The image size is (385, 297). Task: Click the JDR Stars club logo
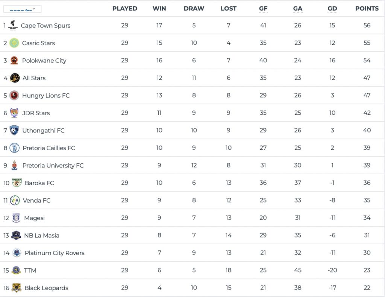(14, 113)
